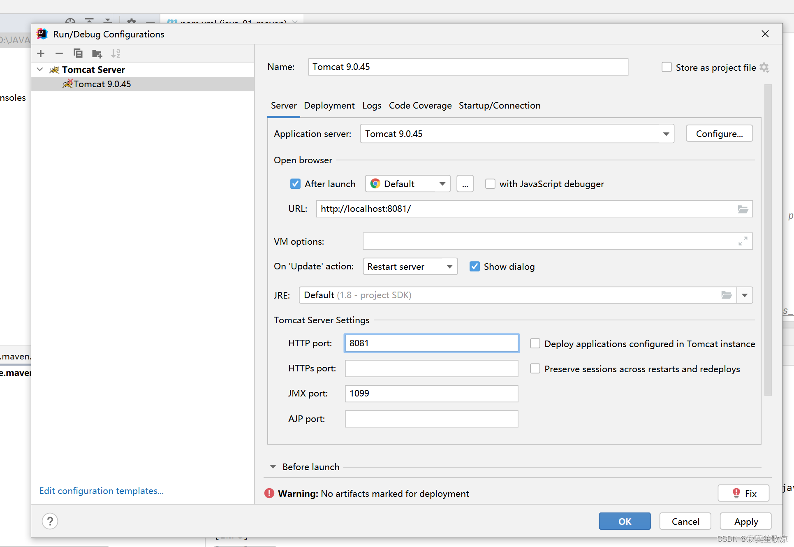Click the Create New Folder icon

[x=97, y=53]
